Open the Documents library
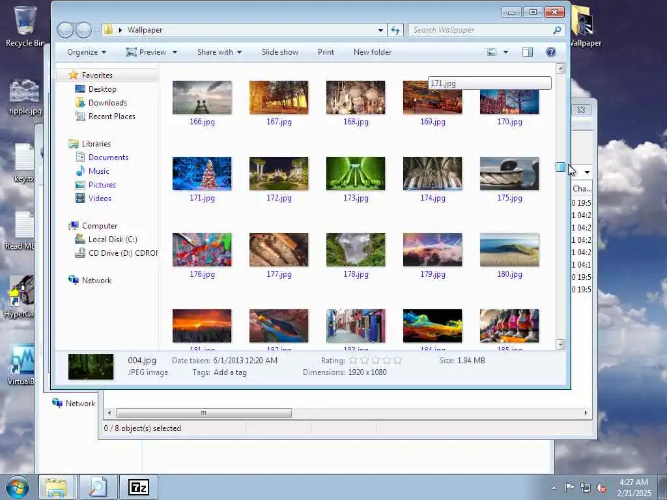 (x=108, y=158)
